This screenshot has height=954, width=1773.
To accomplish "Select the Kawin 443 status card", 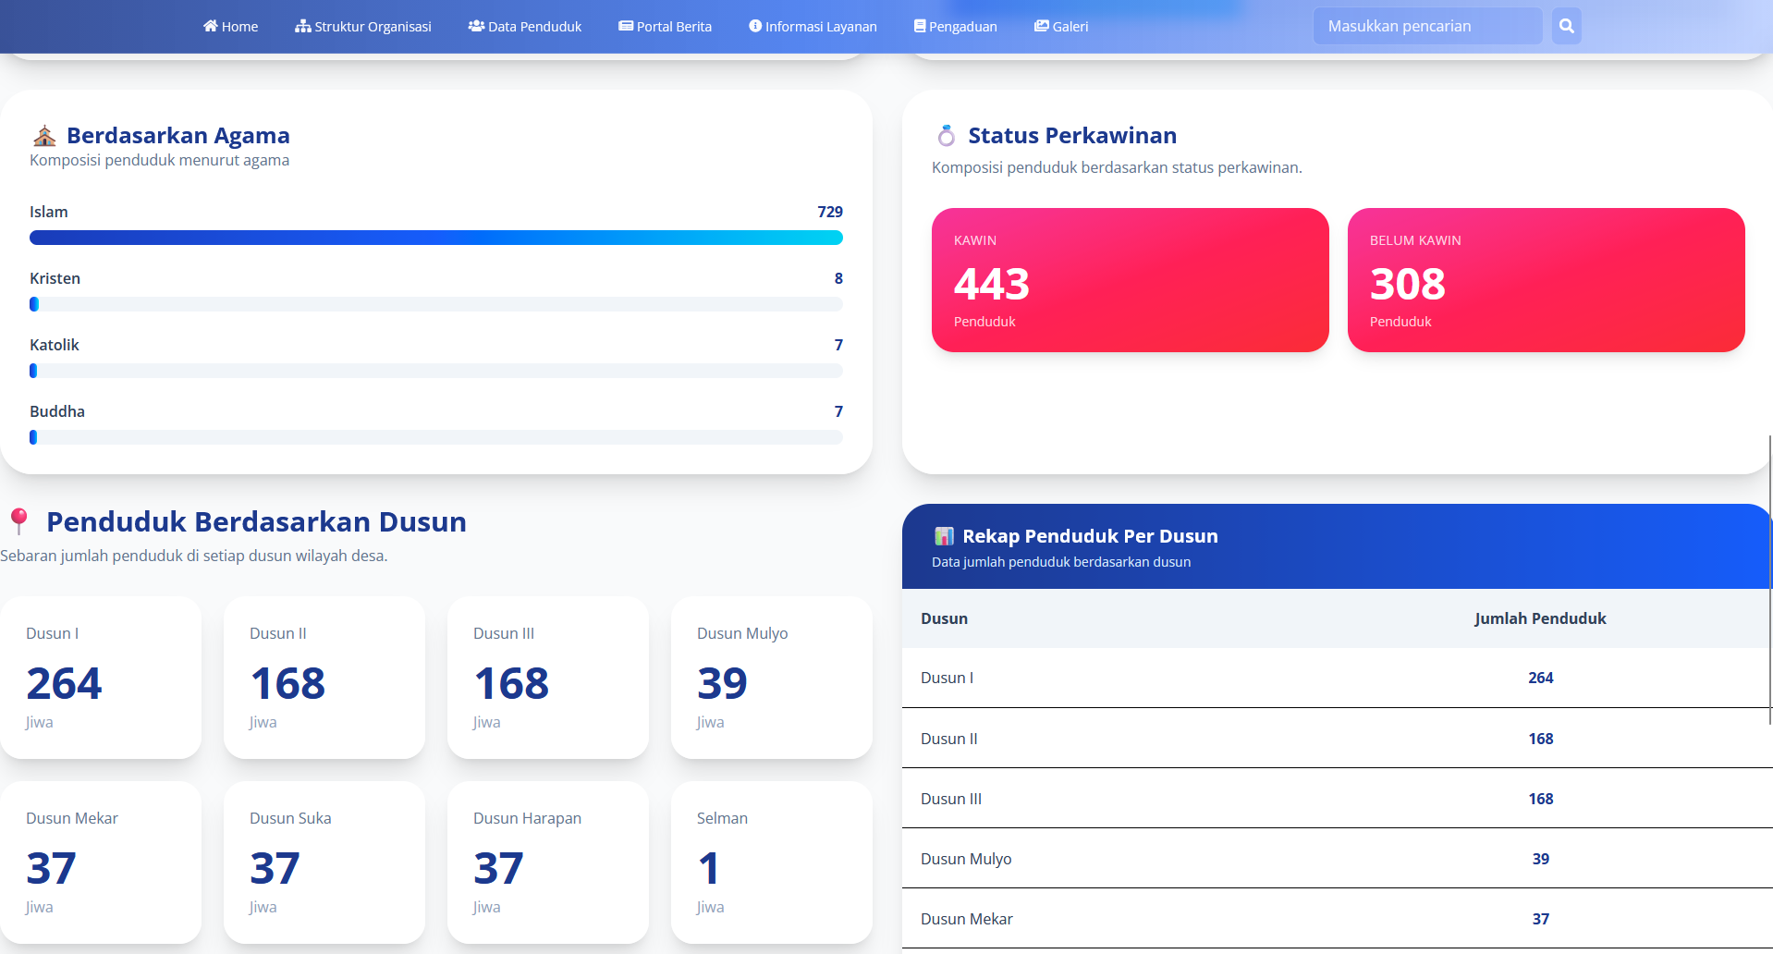I will pos(1131,280).
